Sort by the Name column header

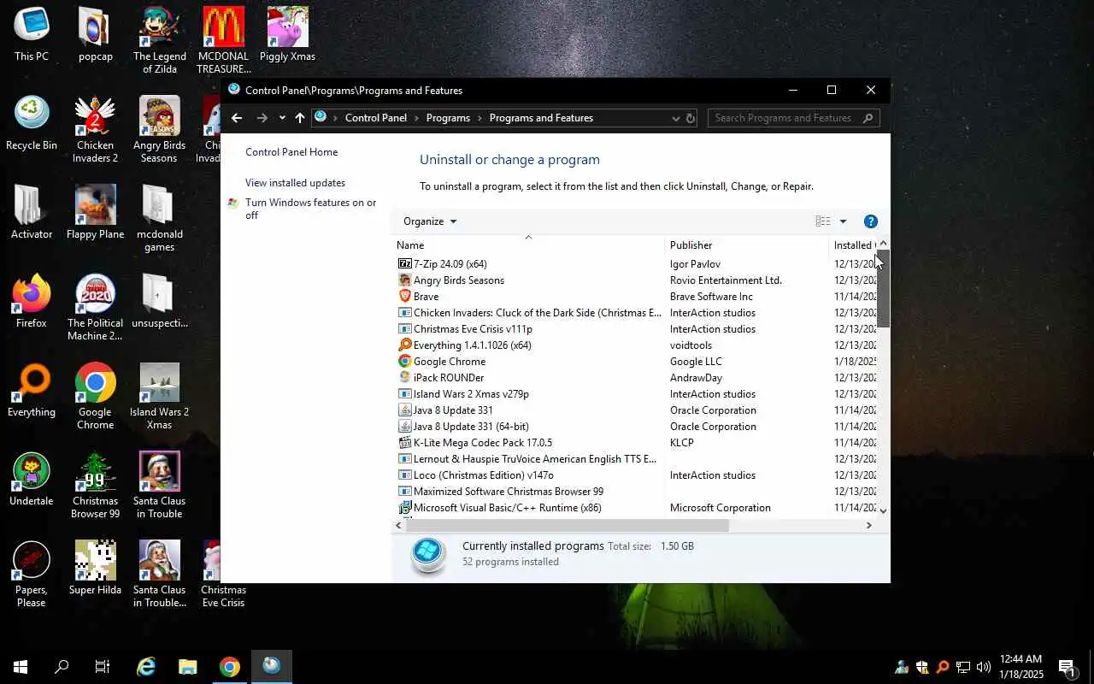click(x=528, y=245)
